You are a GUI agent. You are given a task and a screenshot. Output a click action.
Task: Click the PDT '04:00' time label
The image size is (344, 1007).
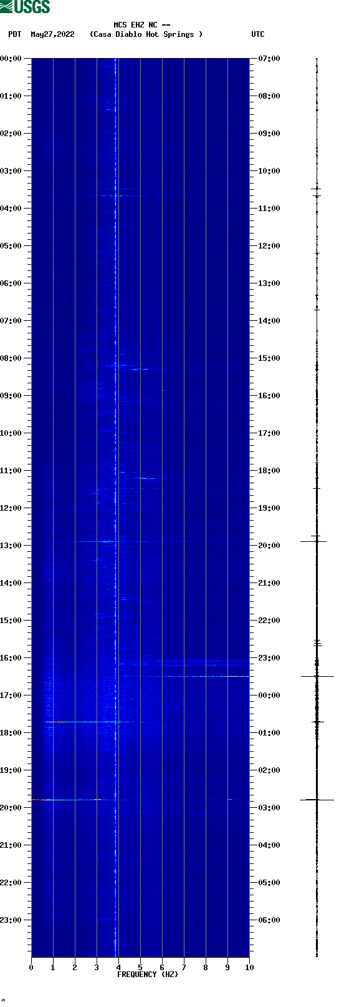[11, 209]
